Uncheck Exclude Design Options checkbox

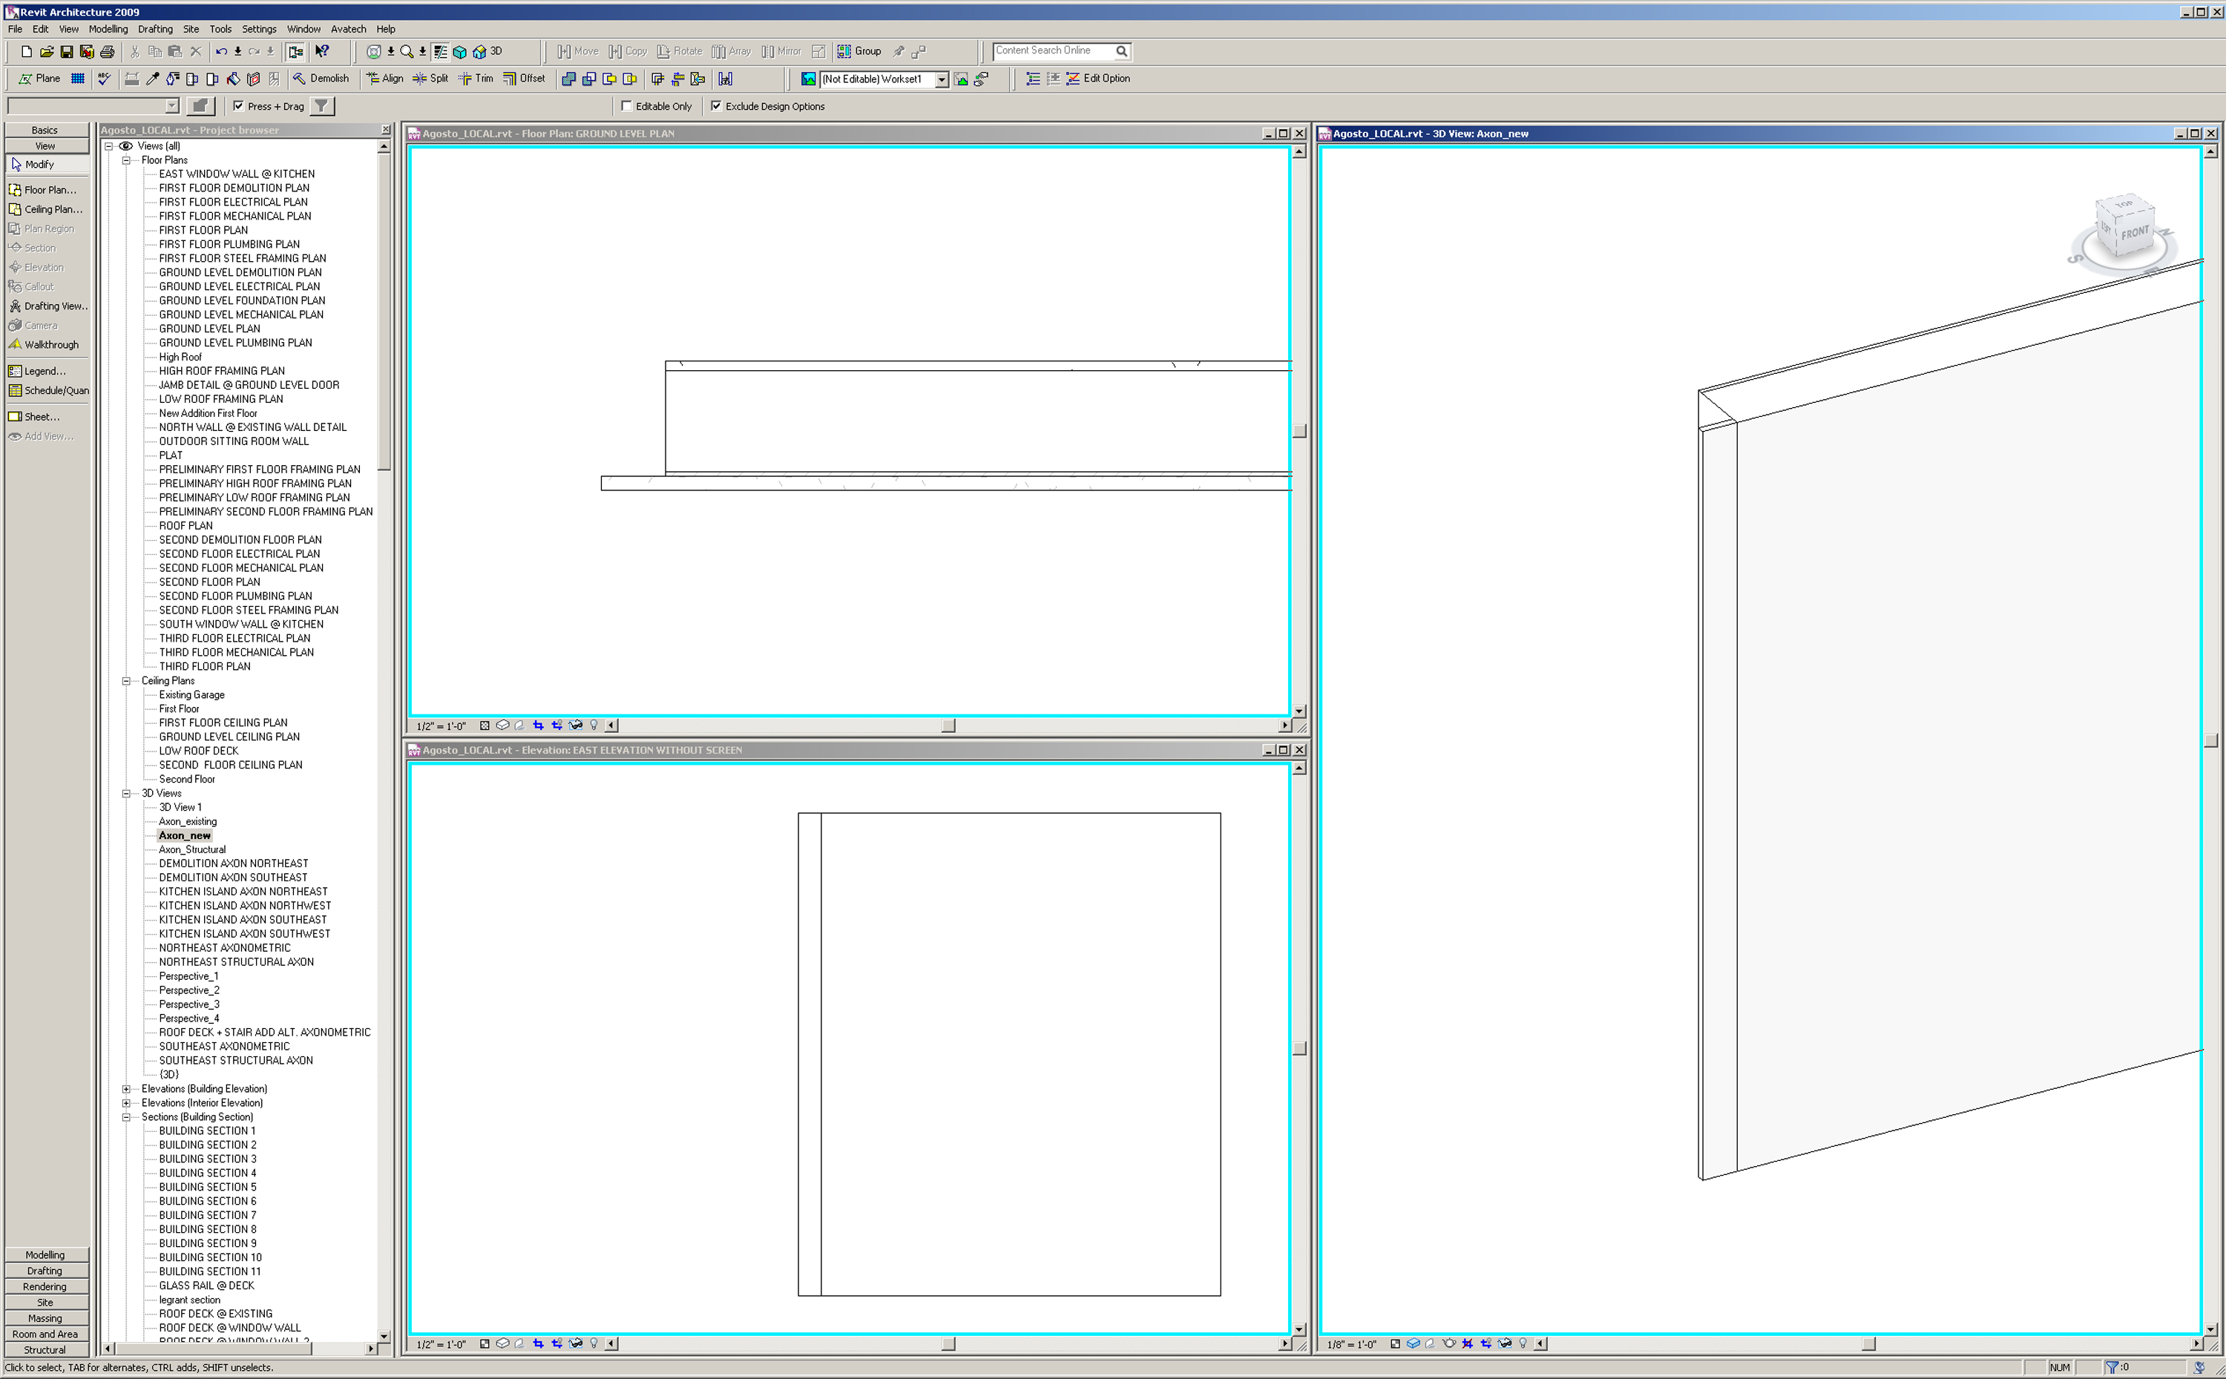[716, 107]
